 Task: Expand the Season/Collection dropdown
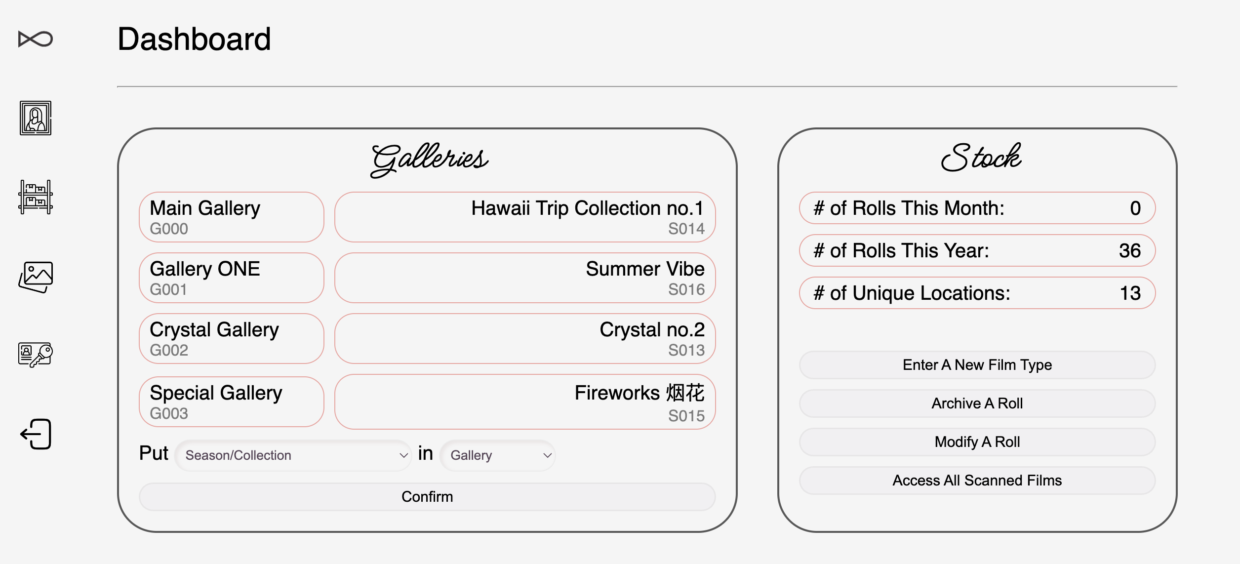point(293,455)
